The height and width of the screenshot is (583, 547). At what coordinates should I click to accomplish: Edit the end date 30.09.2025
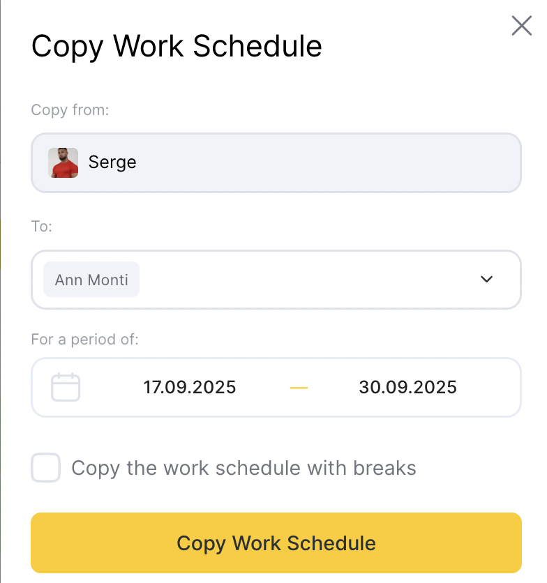coord(407,387)
